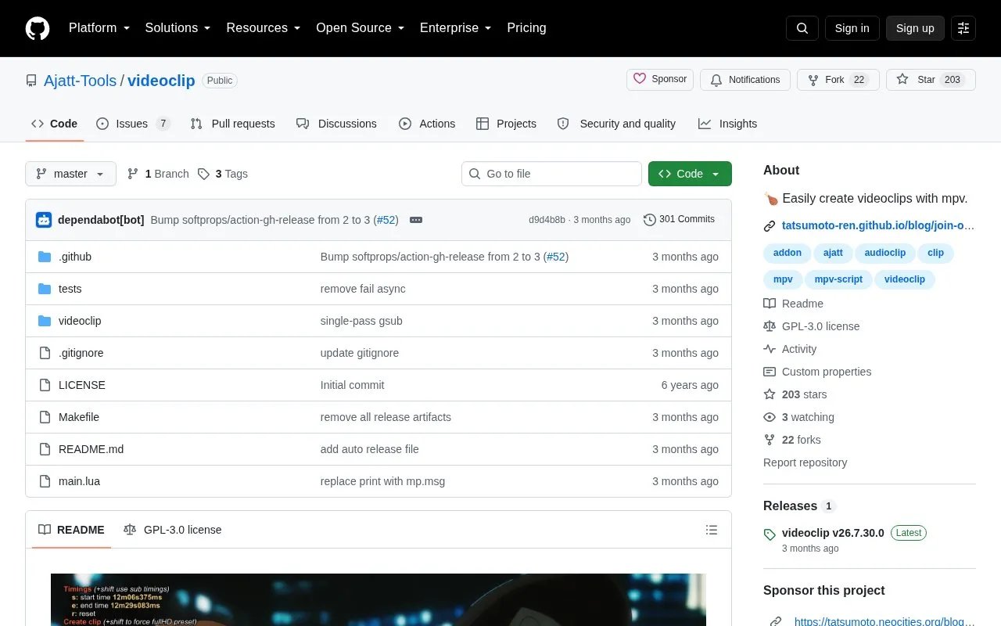Select the GPL-3.0 license tab
This screenshot has width=1001, height=626.
[173, 530]
